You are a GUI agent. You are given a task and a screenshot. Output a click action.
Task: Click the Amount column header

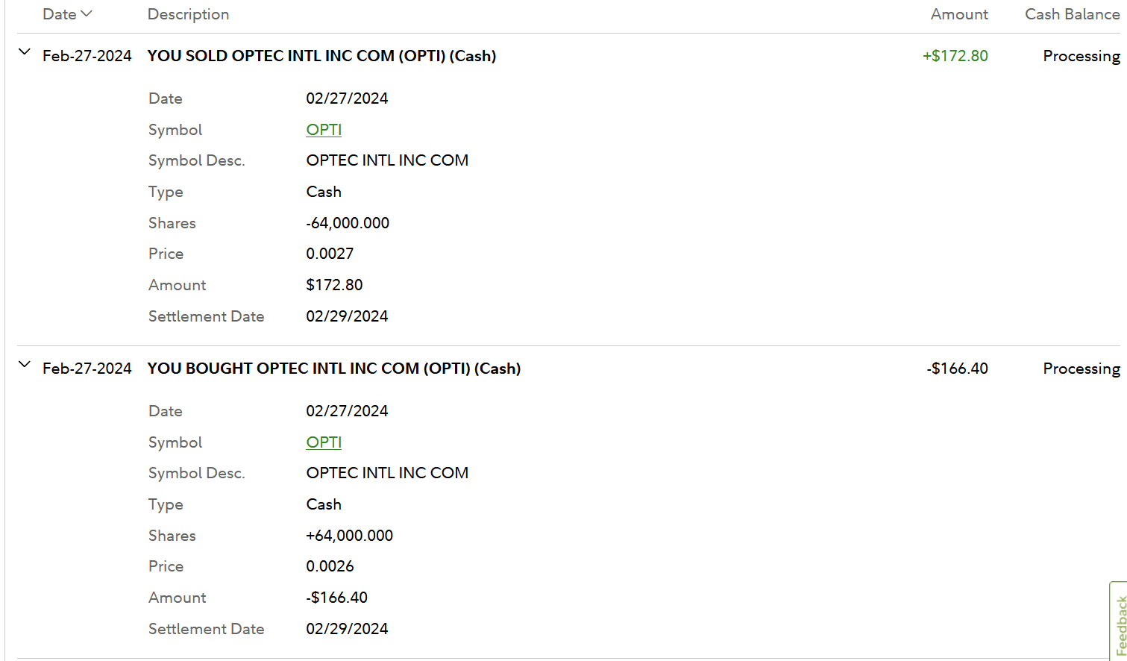[958, 14]
